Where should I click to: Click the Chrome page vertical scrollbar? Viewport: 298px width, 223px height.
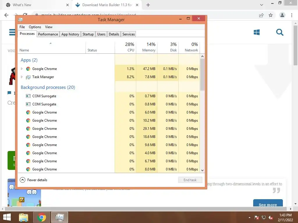pos(295,46)
